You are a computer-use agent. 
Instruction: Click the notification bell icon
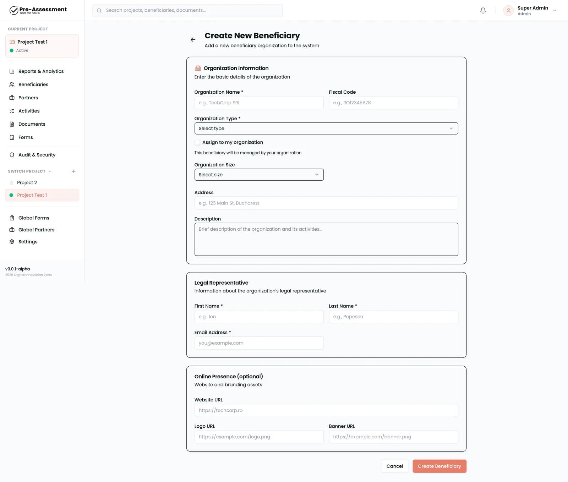[x=483, y=11]
